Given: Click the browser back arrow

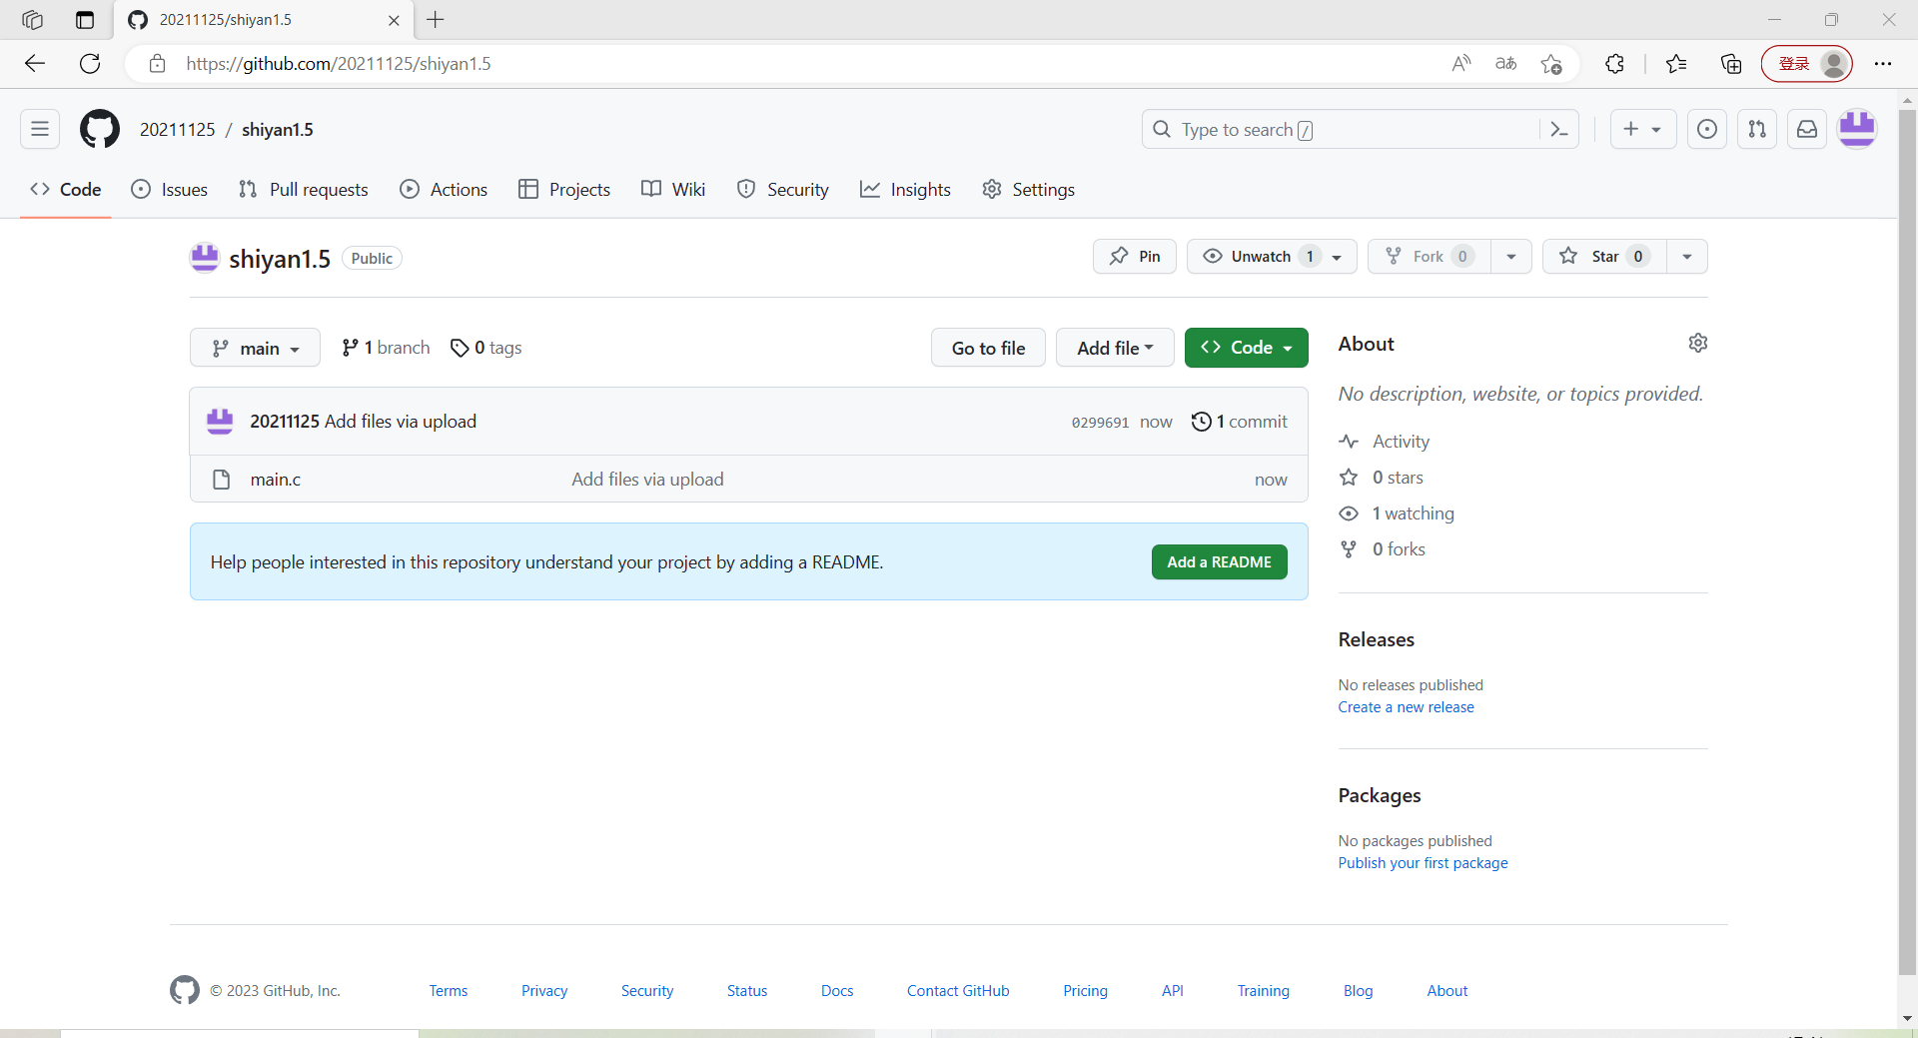Looking at the screenshot, I should click(x=35, y=63).
